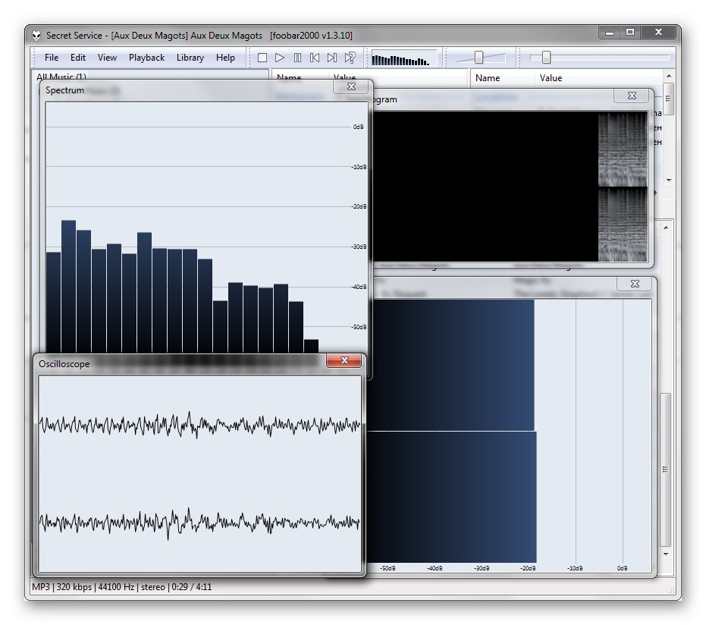Open the View menu

107,58
